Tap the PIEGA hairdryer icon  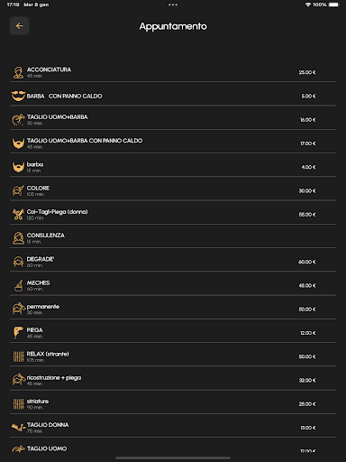tap(18, 333)
